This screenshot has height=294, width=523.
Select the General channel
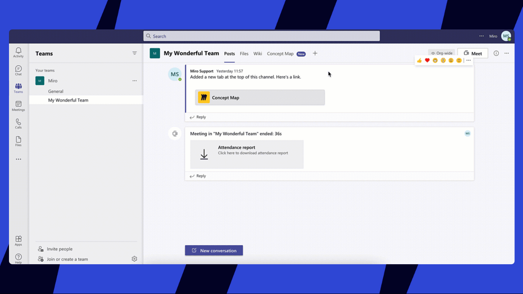point(56,91)
